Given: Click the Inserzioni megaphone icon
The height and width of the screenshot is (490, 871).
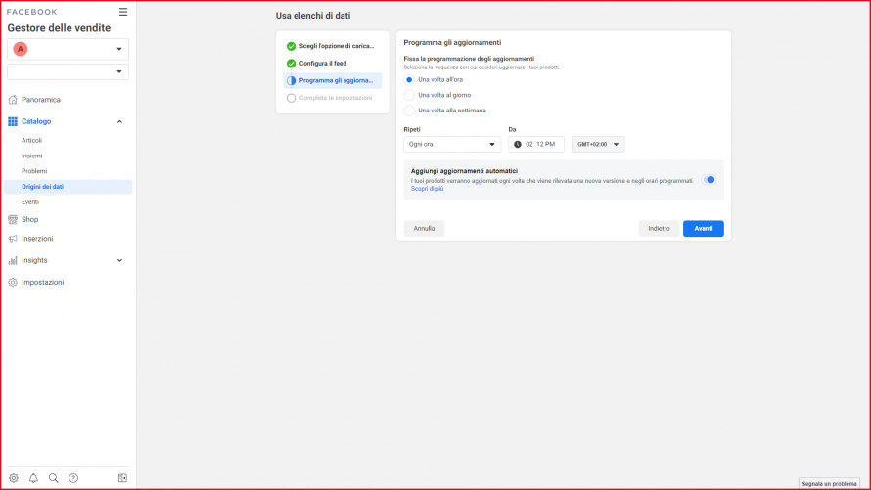Looking at the screenshot, I should click(13, 239).
